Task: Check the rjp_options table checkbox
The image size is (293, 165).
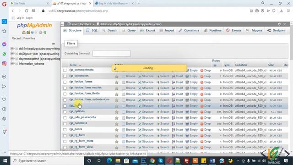Action: [x=65, y=112]
